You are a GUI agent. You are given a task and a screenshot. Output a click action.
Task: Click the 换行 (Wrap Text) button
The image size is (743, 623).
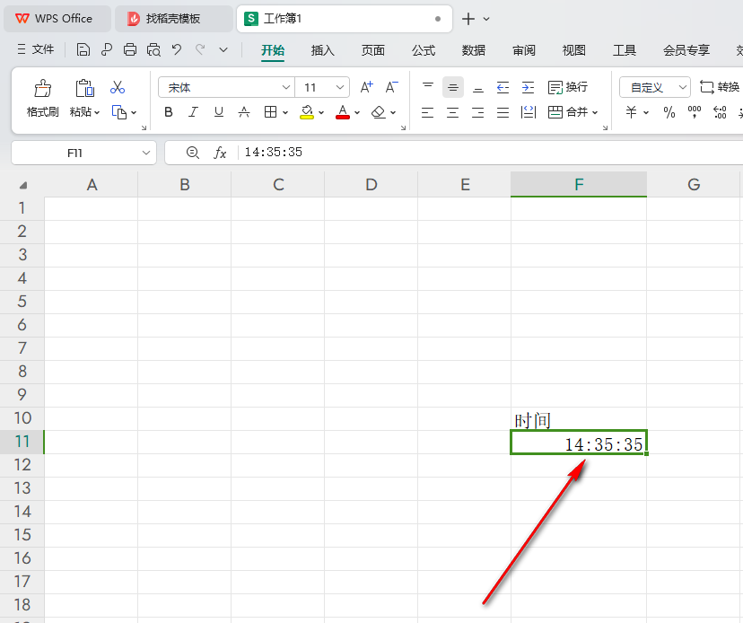coord(567,87)
